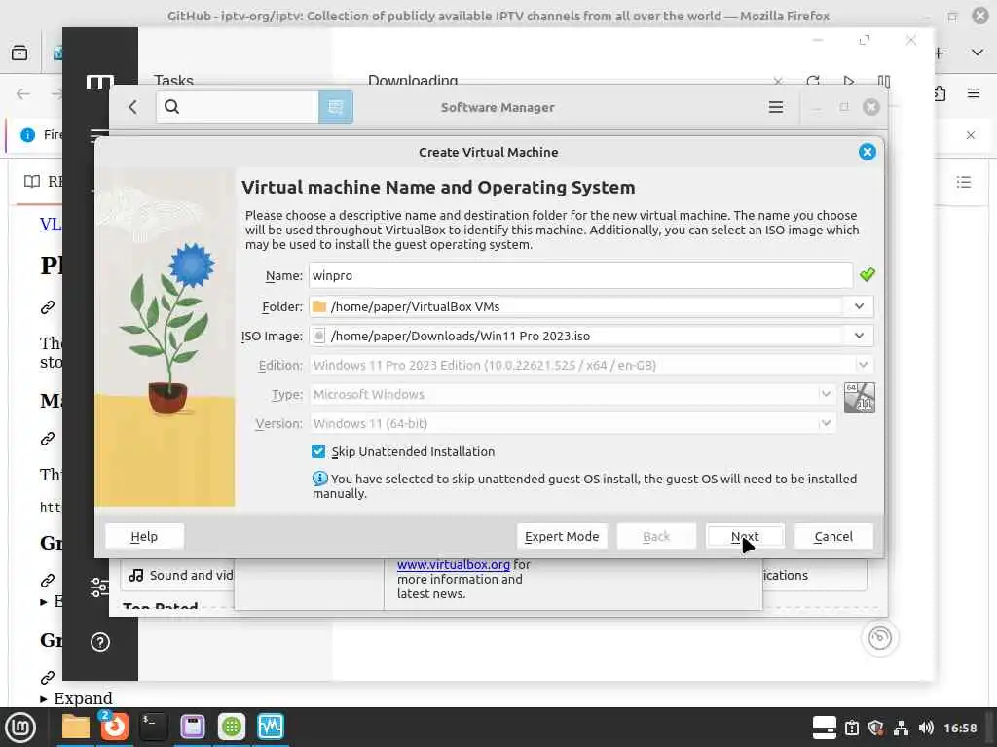Click the Windows 11 64-bit OS icon
The height and width of the screenshot is (747, 997).
pyautogui.click(x=859, y=398)
